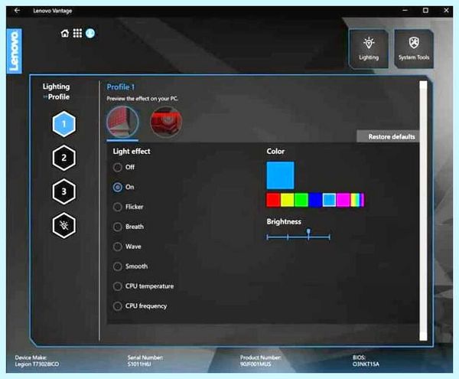Pick the red color swatch
Screen dimensions: 459x379
click(273, 200)
